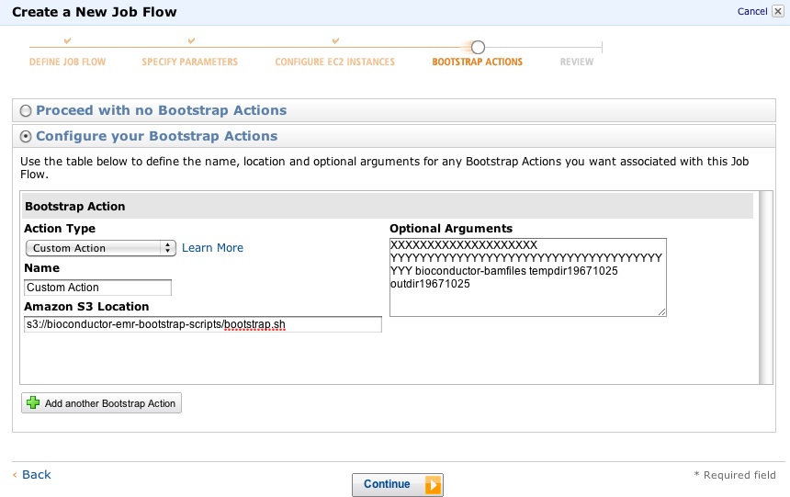Image resolution: width=790 pixels, height=497 pixels.
Task: Open the Learn More link
Action: 212,248
